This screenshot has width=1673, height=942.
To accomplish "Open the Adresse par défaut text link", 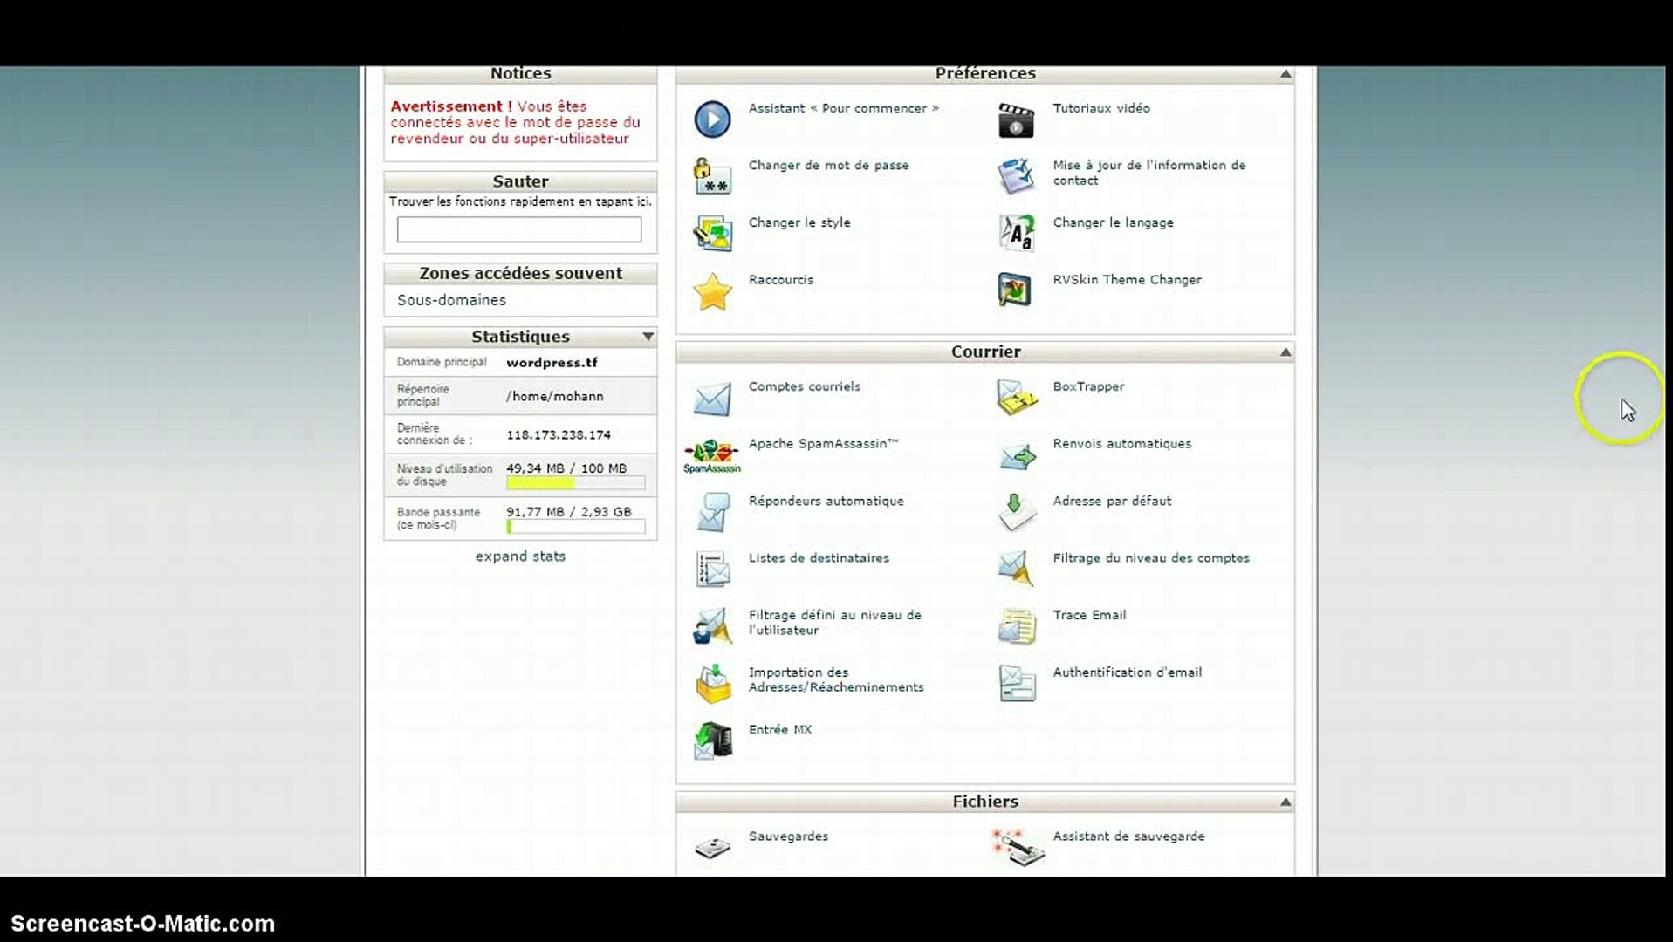I will (1112, 502).
